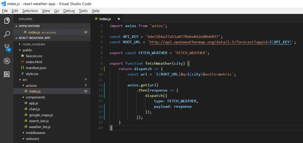Screen dimensions: 303x143
Task: Click axios.get(url) in the code
Action: (143, 85)
